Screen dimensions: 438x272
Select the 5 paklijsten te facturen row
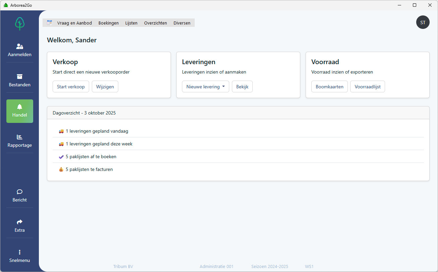coord(89,170)
